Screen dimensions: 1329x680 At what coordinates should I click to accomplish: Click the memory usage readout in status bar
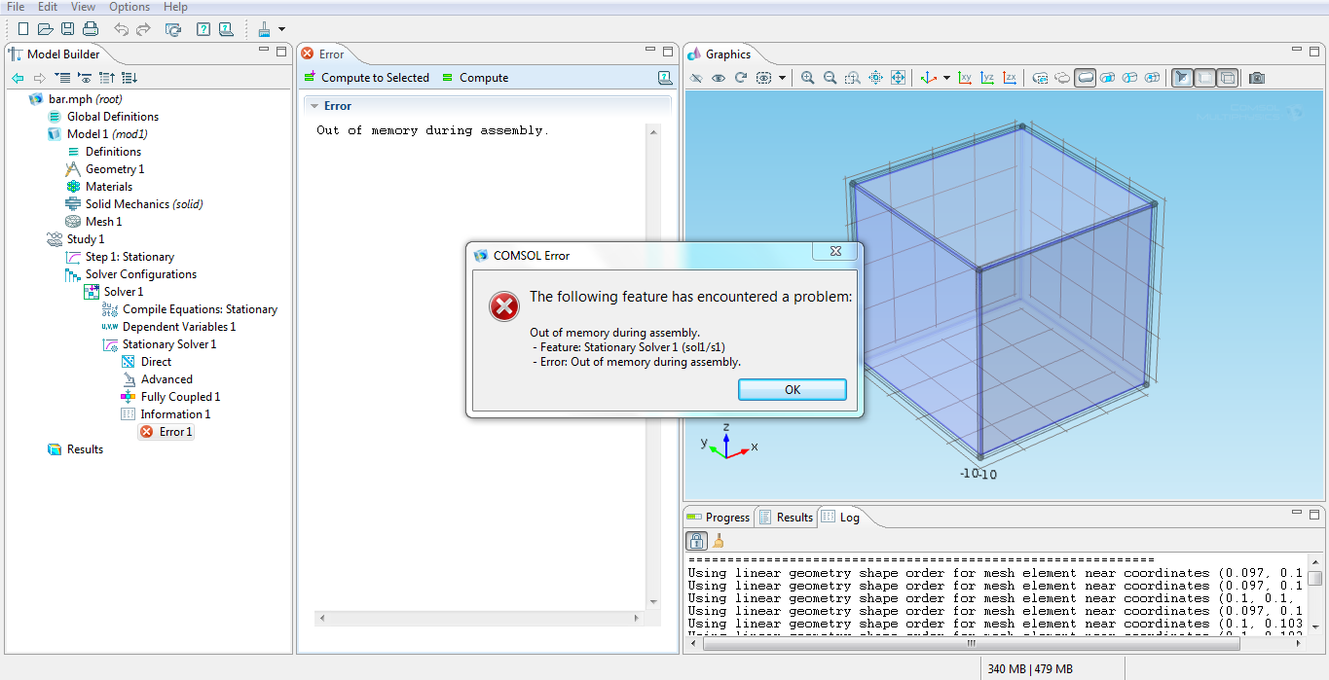[x=1029, y=669]
